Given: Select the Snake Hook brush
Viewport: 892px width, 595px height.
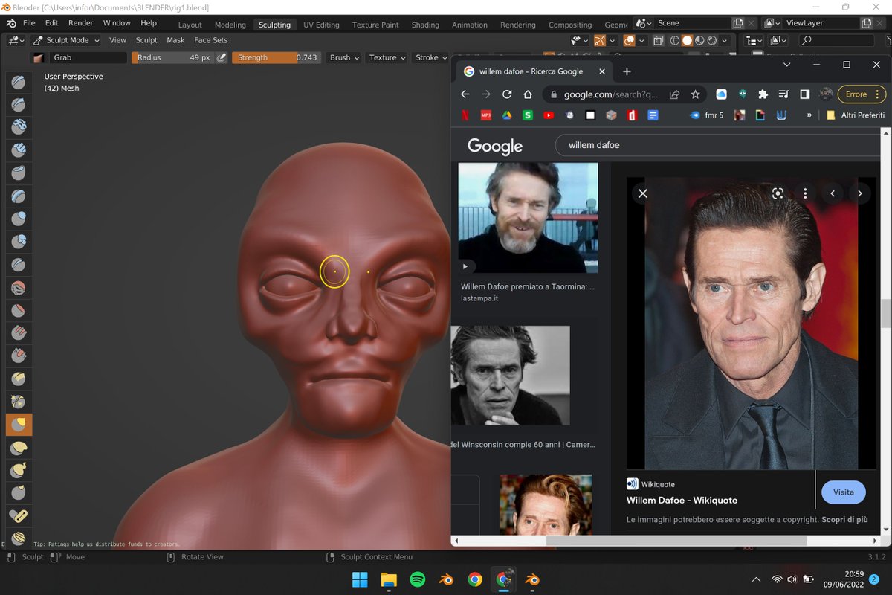Looking at the screenshot, I should tap(19, 470).
